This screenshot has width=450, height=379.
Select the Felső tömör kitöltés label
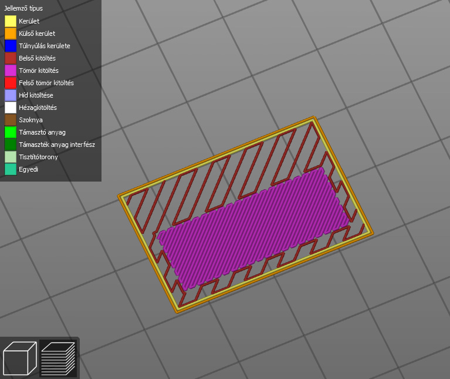pyautogui.click(x=46, y=83)
